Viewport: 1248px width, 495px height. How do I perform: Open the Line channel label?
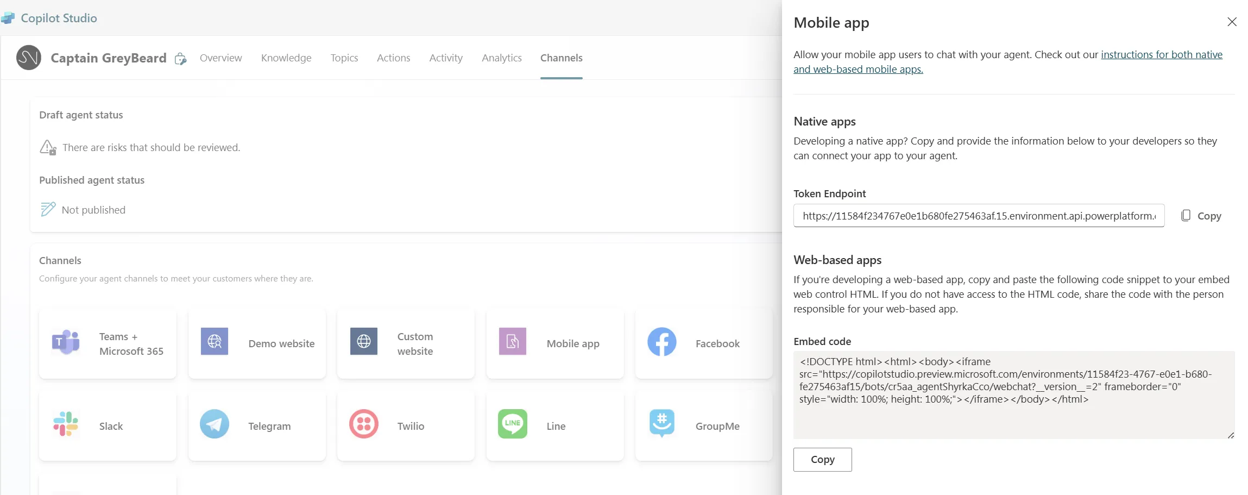[556, 426]
